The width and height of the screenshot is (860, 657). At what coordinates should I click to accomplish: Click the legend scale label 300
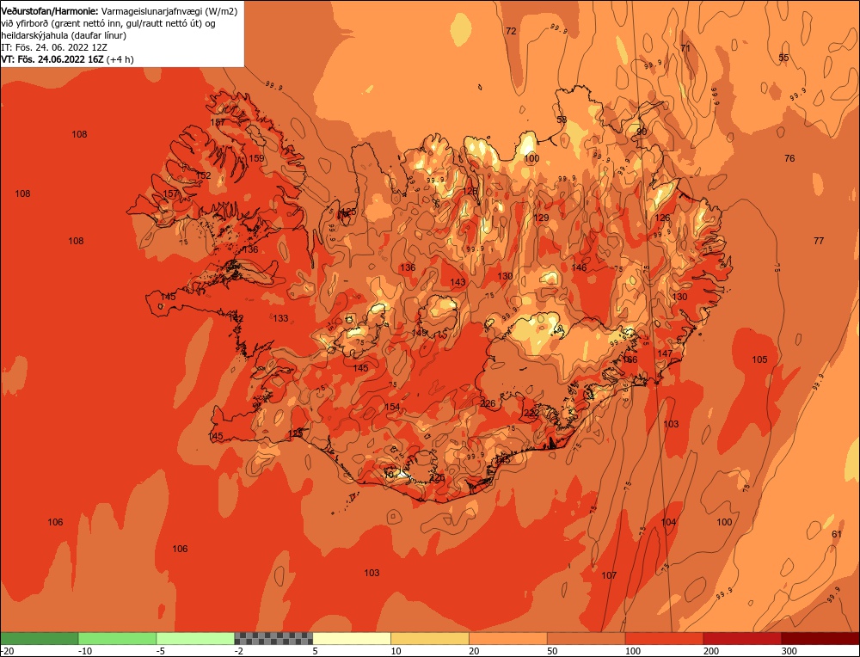(789, 651)
